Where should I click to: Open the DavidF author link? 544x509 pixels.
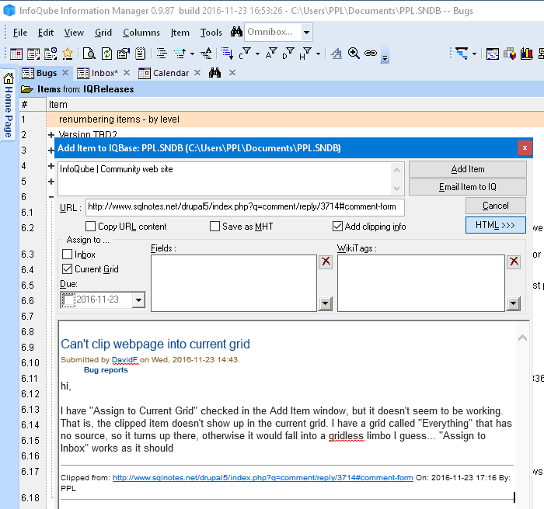tap(125, 360)
